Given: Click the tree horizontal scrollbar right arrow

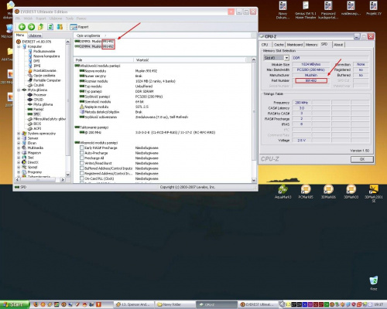Looking at the screenshot, I should click(x=63, y=179).
